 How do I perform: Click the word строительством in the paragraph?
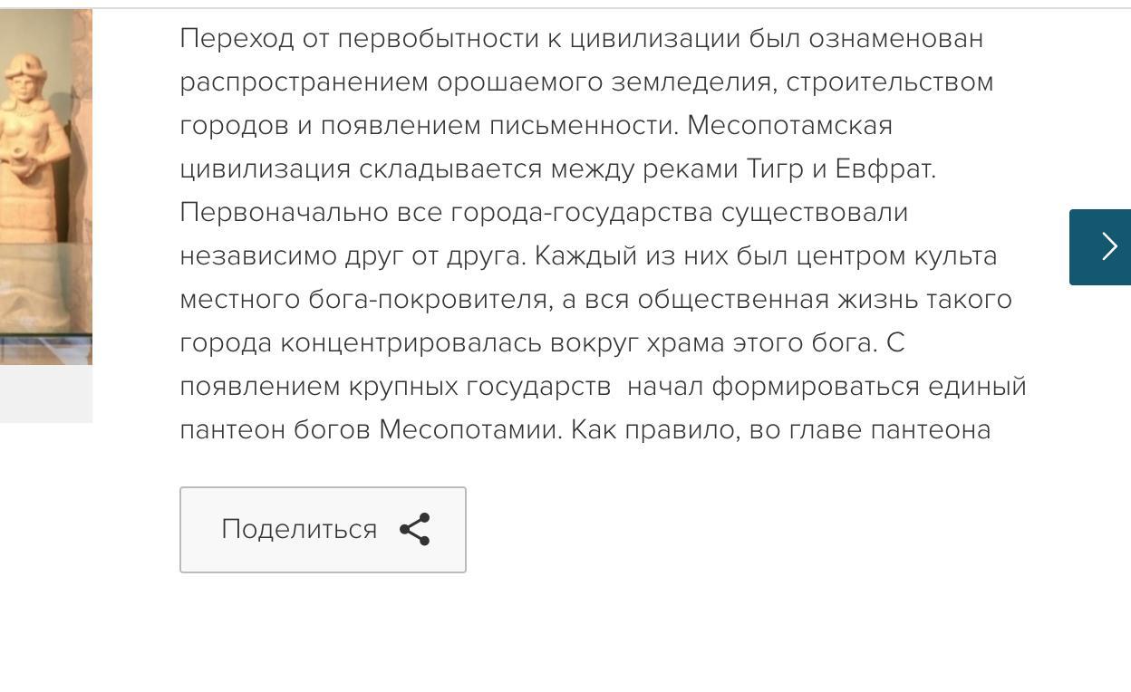(890, 82)
